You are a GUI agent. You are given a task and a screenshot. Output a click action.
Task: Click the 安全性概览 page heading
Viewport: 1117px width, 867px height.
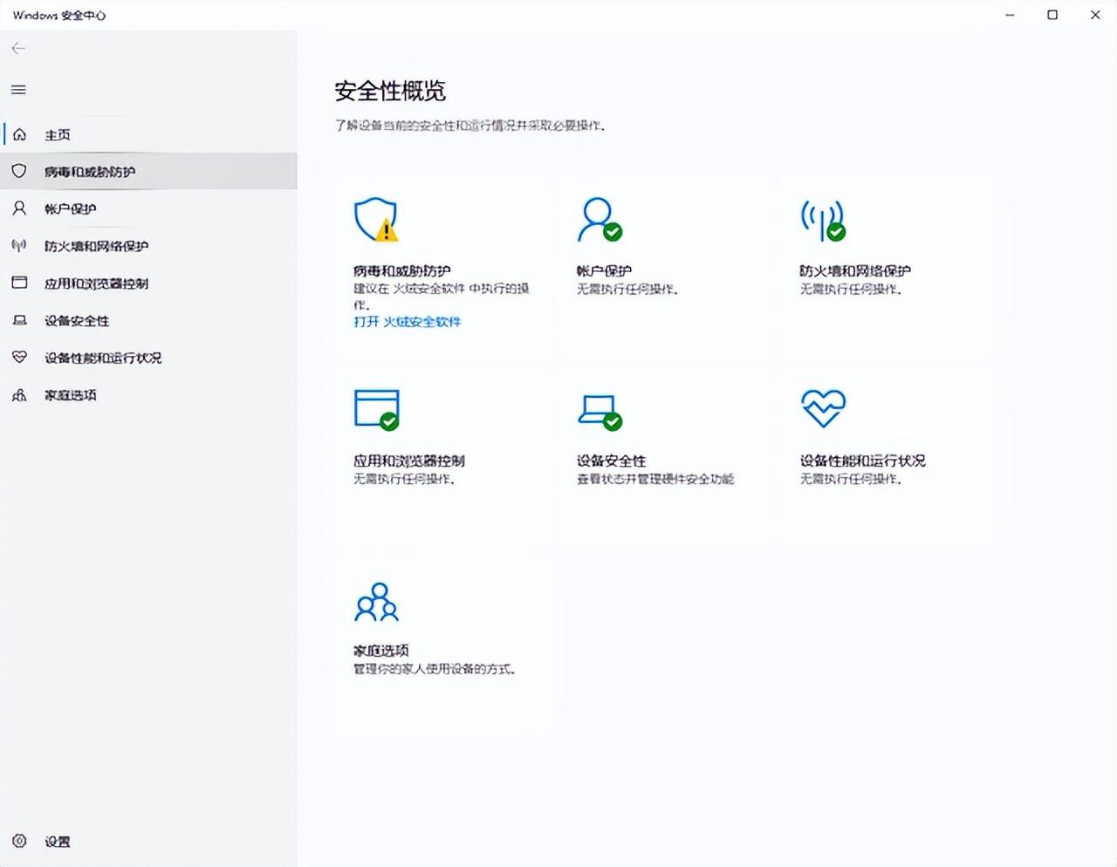coord(390,91)
